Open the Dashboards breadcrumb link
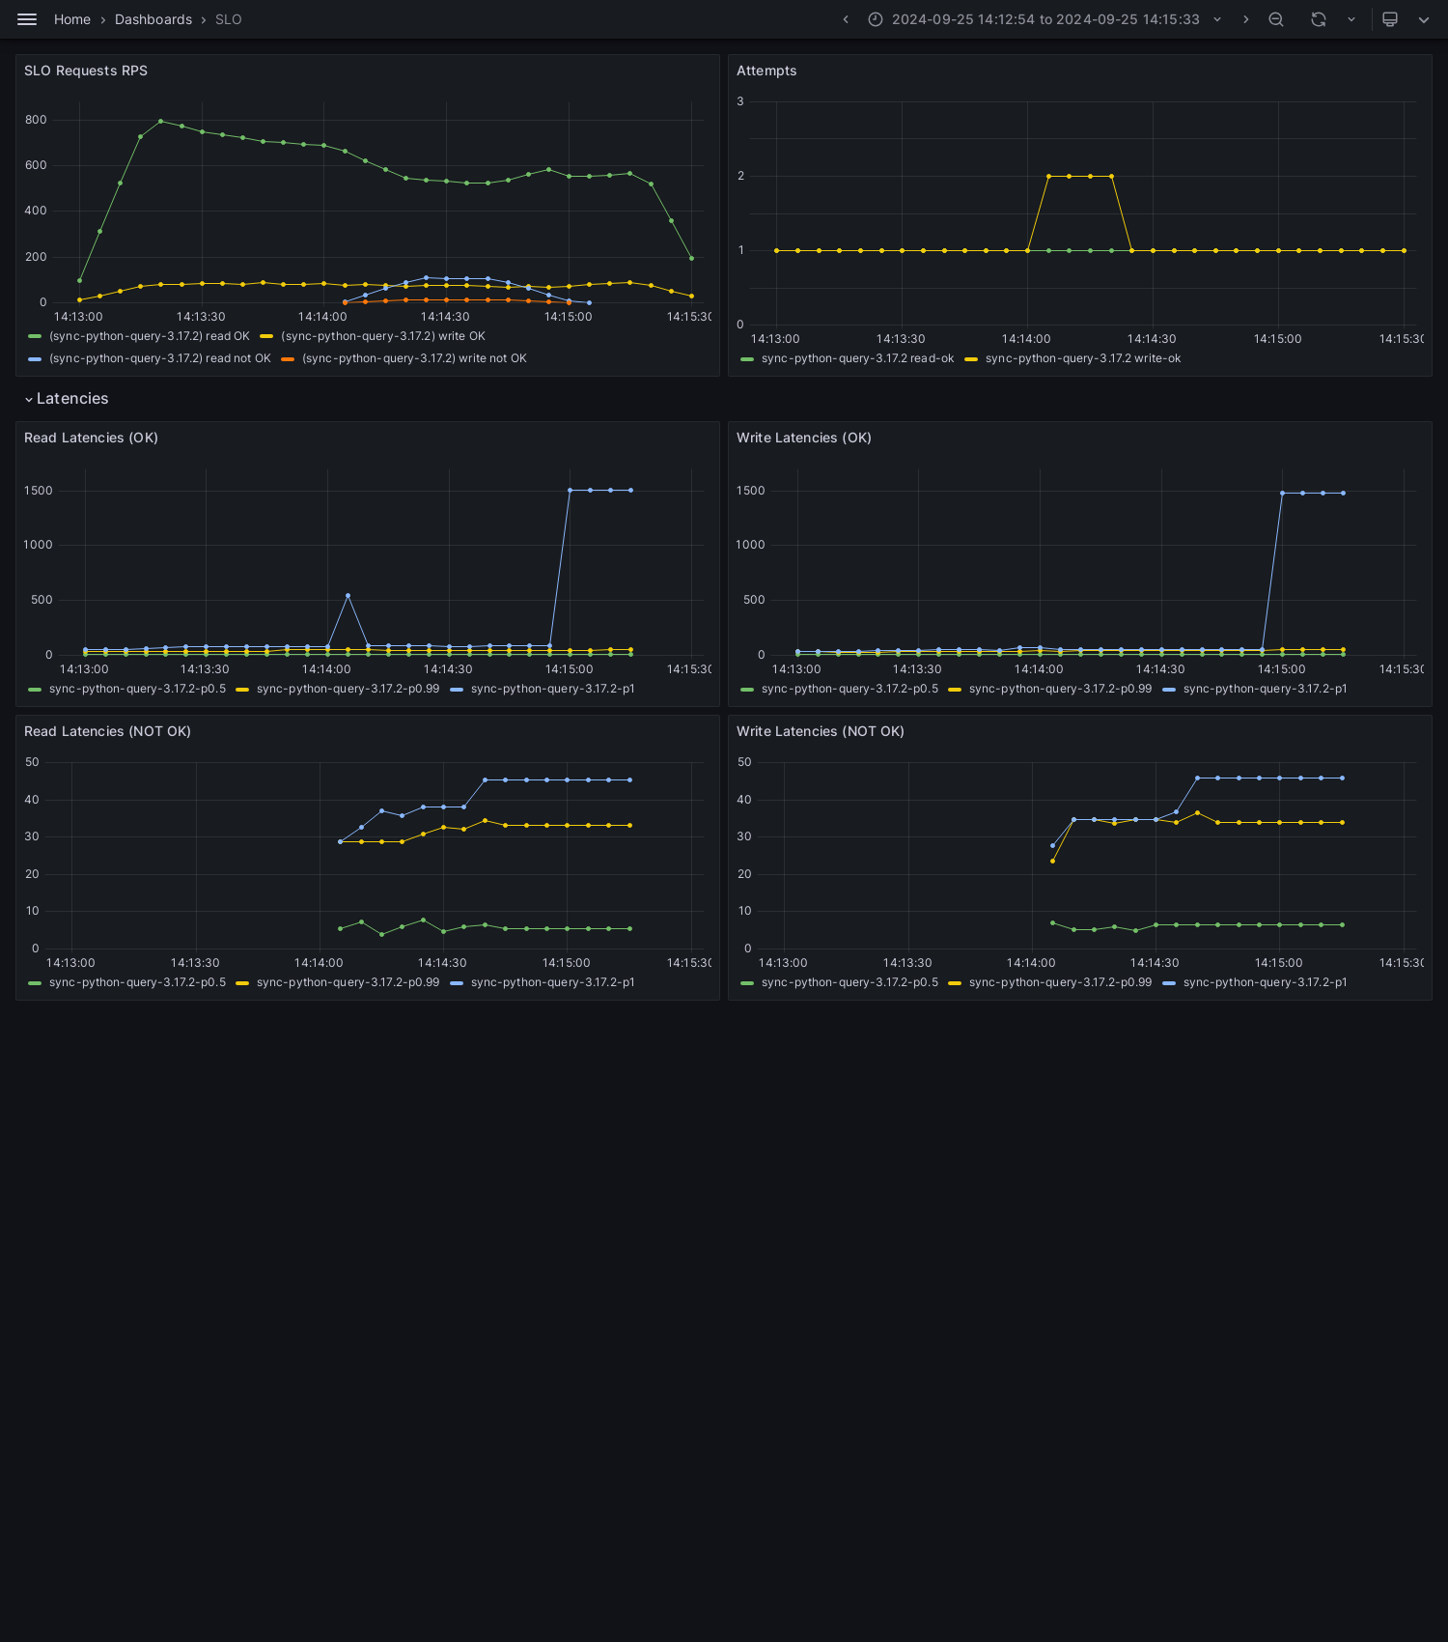The width and height of the screenshot is (1448, 1642). [153, 19]
